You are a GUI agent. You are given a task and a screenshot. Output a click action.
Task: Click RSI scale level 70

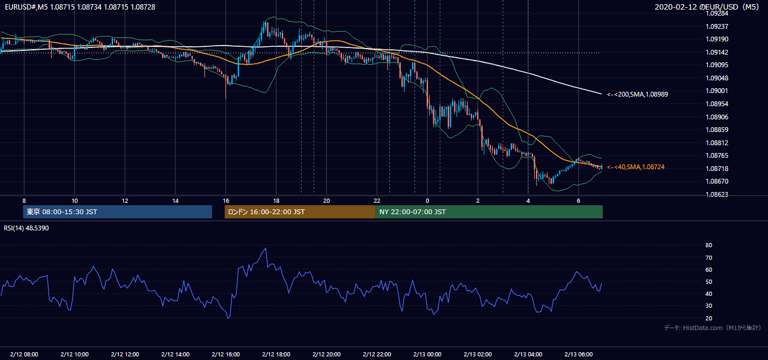pos(709,257)
